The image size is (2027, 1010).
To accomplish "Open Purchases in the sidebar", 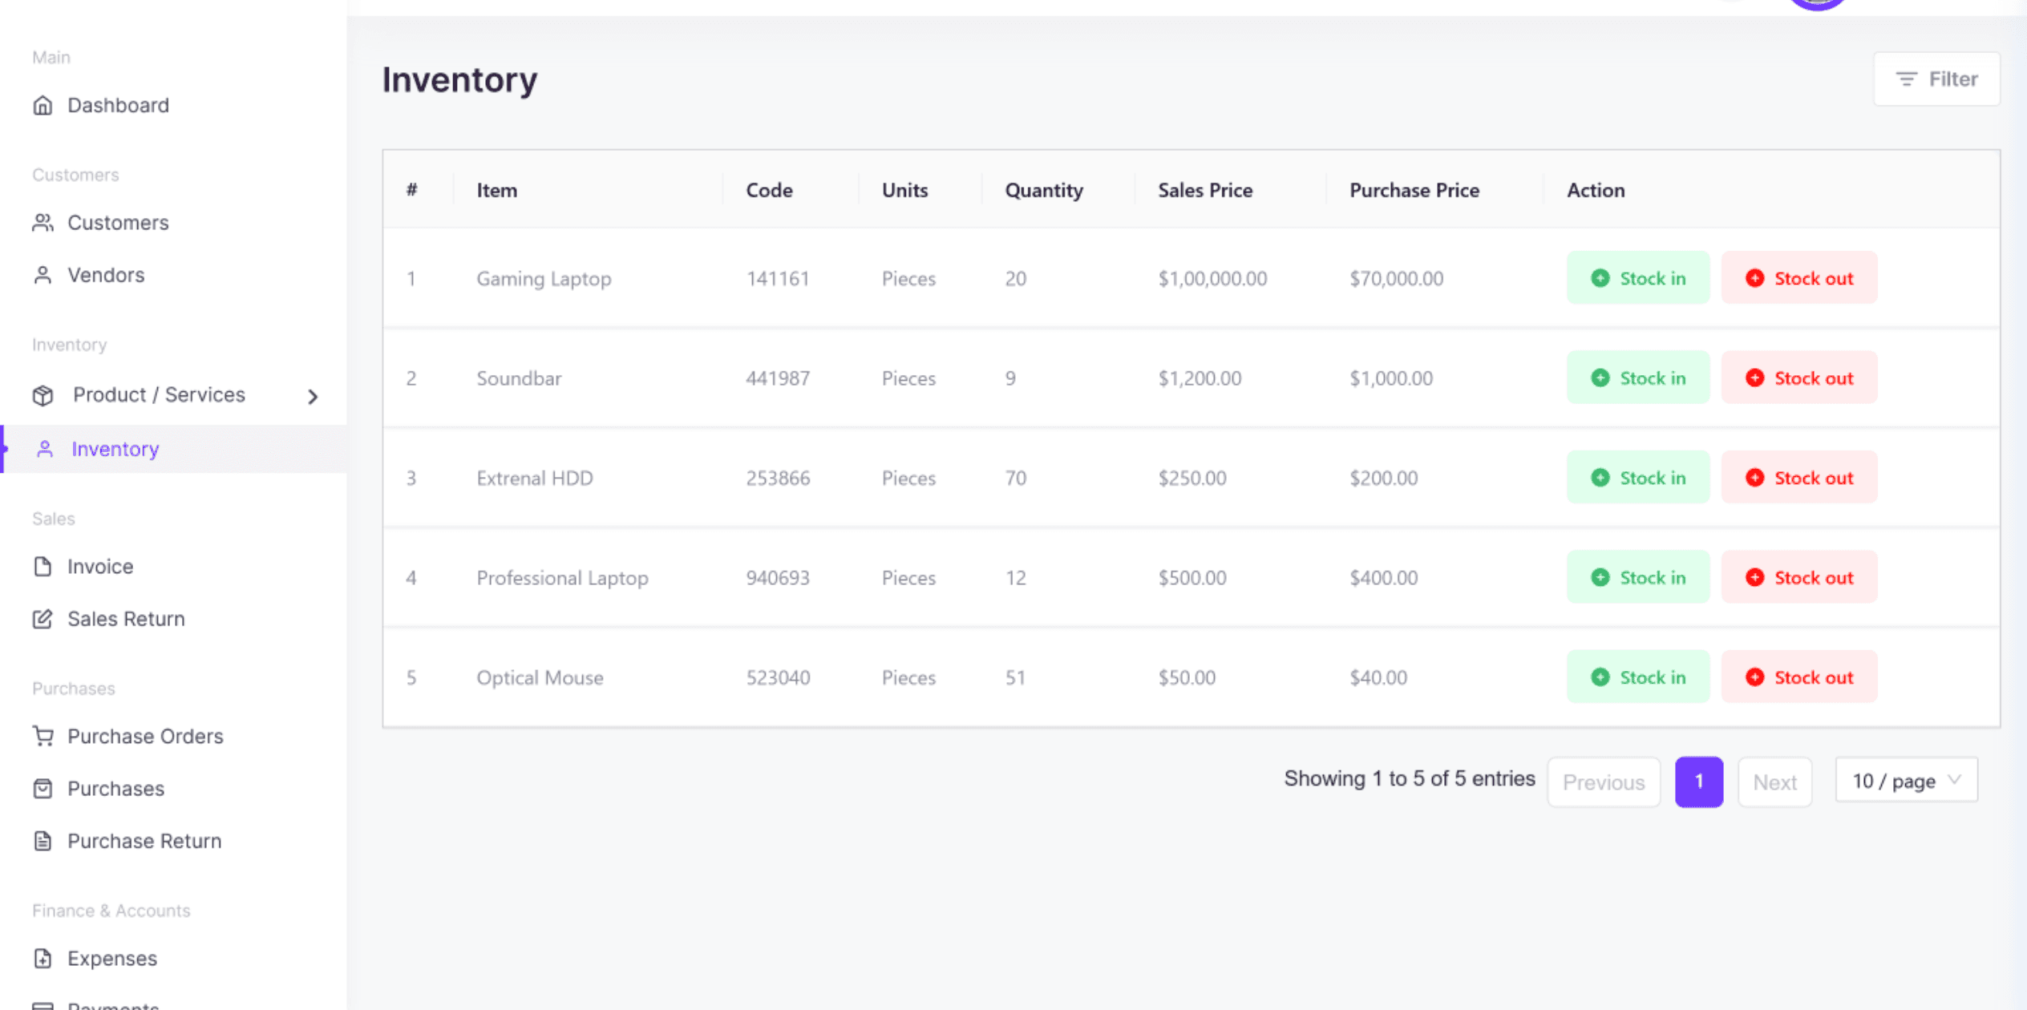I will [x=115, y=789].
